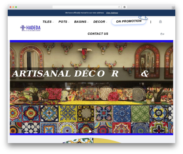Click the browser extension icon beside reload
183x154 pixels.
click(x=124, y=7)
